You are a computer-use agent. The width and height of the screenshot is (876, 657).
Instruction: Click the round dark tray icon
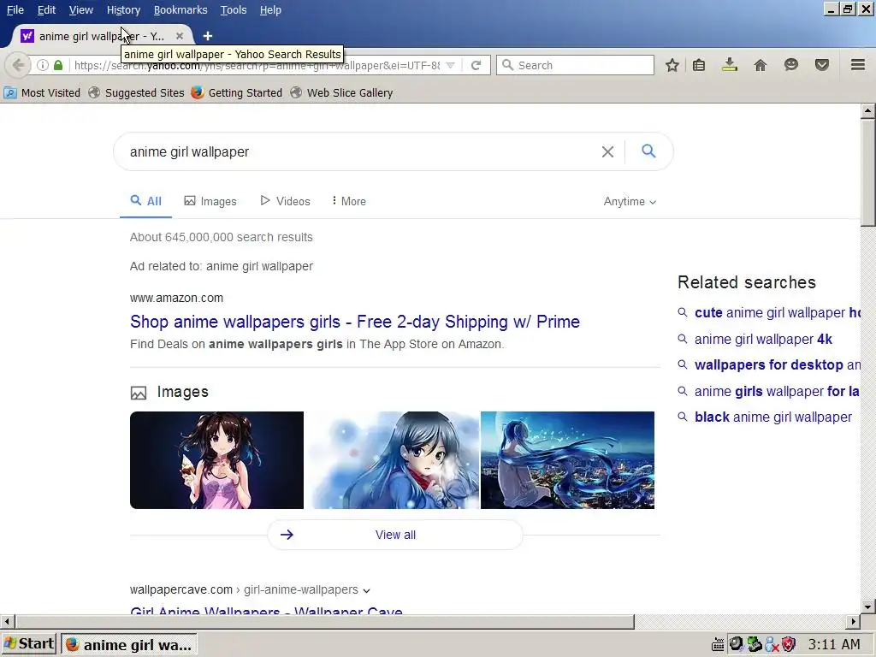(x=737, y=644)
